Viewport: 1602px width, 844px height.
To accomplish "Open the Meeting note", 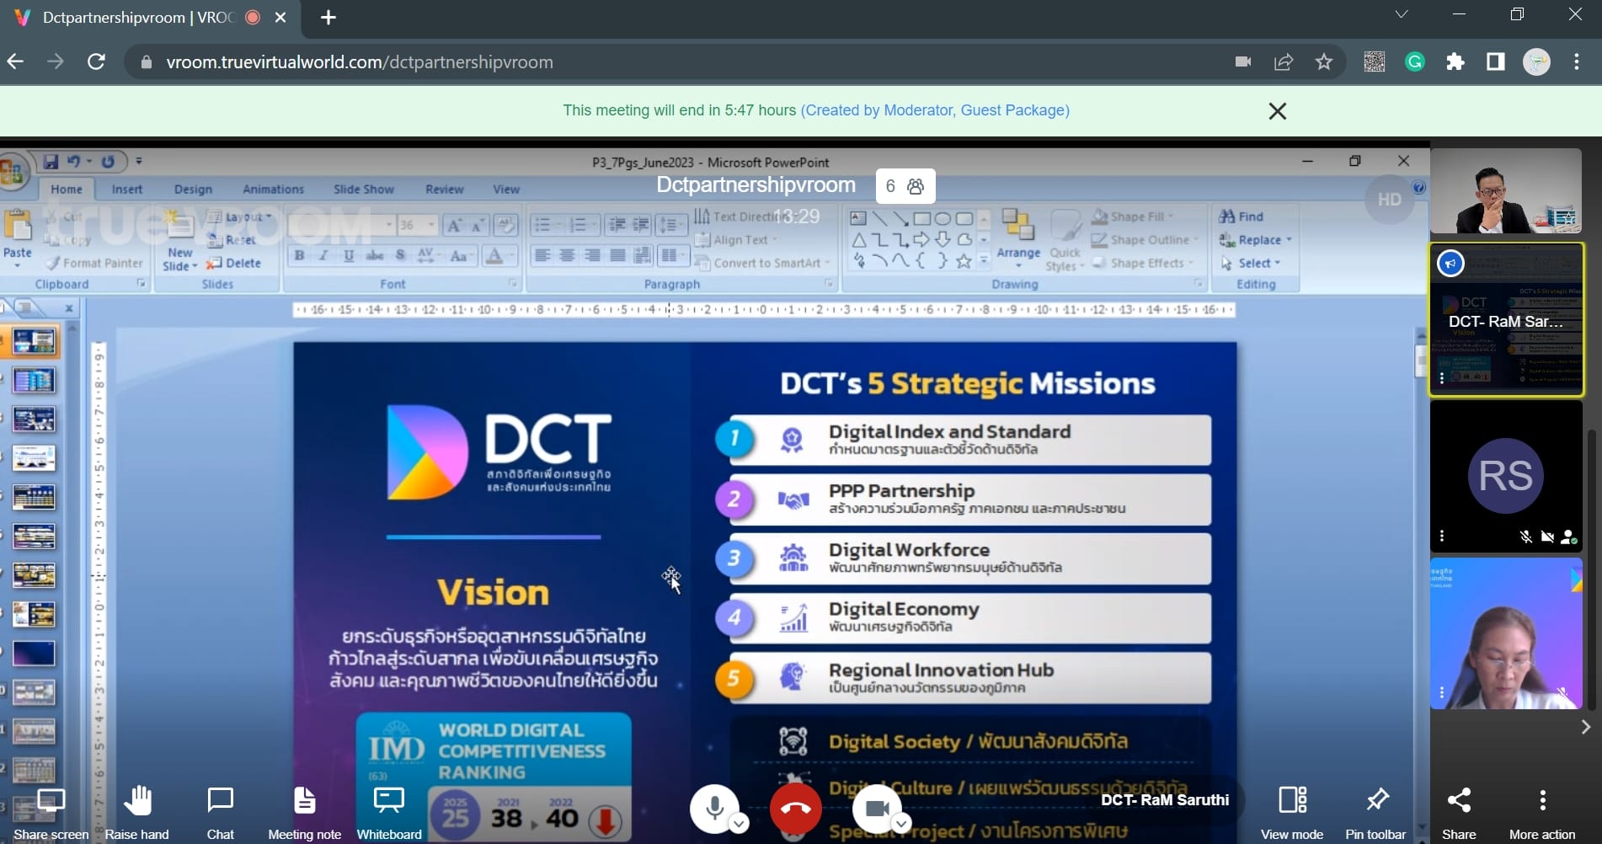I will [305, 800].
